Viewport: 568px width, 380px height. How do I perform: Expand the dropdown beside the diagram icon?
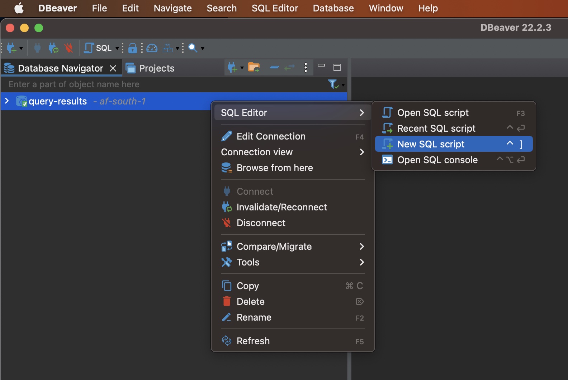[177, 48]
